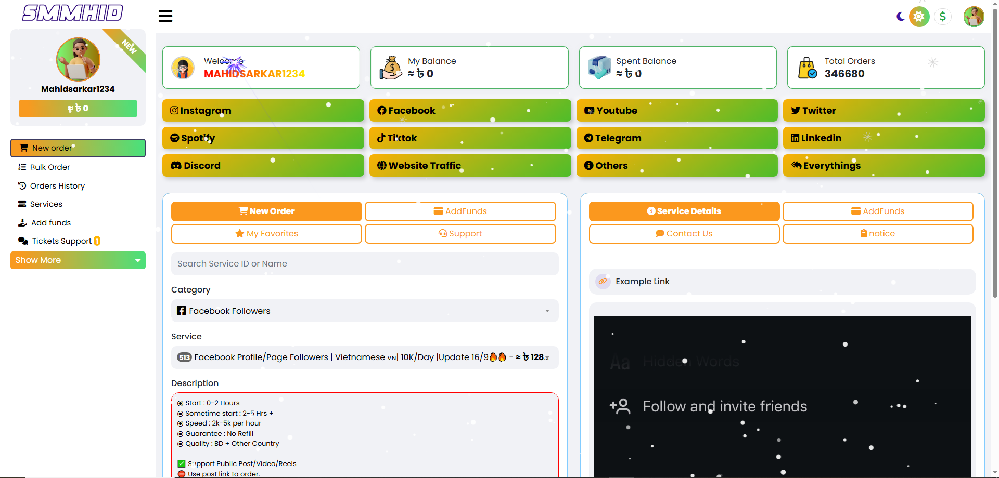Select the Instagram category button
Image resolution: width=999 pixels, height=478 pixels.
coord(263,111)
